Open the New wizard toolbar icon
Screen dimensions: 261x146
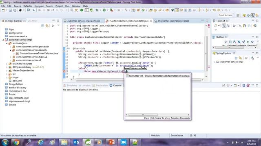pos(3,10)
